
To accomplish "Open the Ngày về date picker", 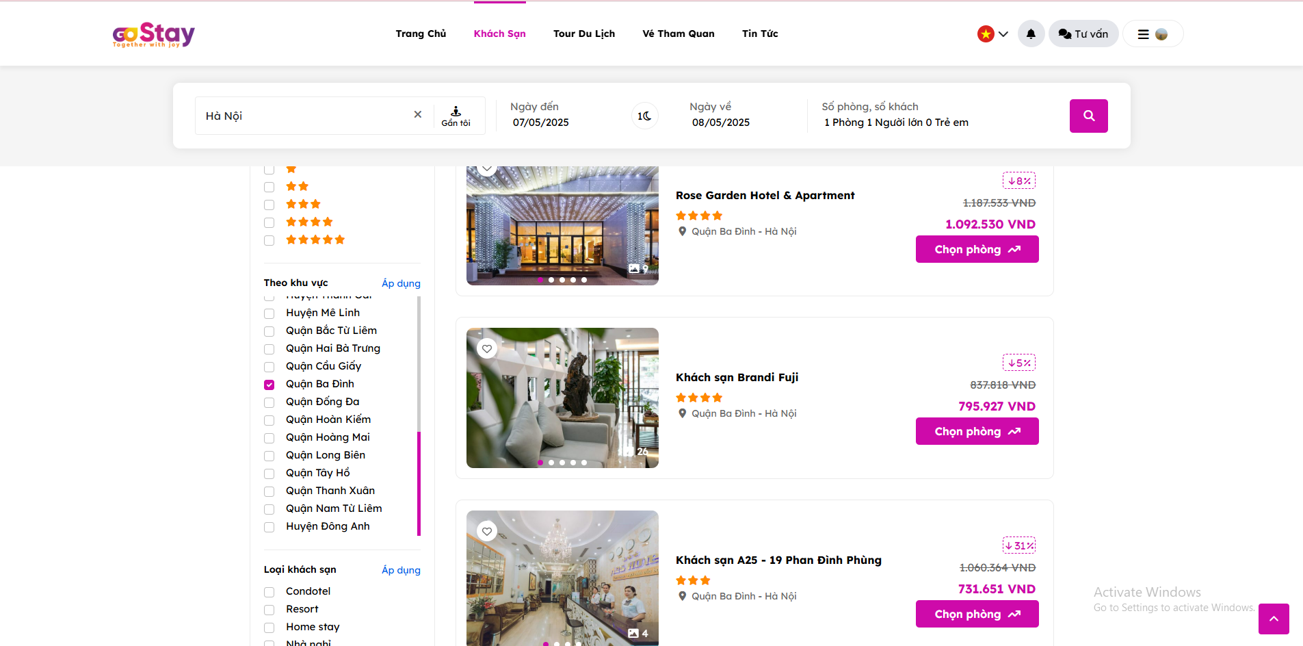I will click(720, 115).
